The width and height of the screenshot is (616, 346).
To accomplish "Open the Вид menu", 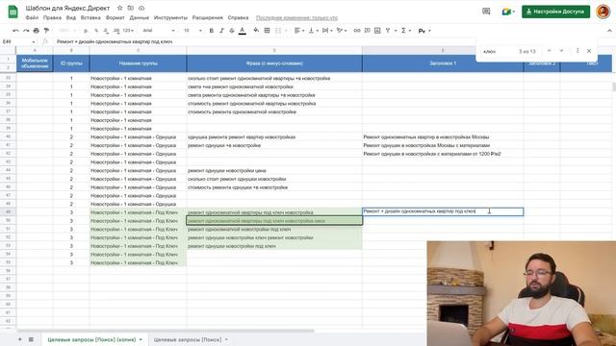I will tap(70, 17).
